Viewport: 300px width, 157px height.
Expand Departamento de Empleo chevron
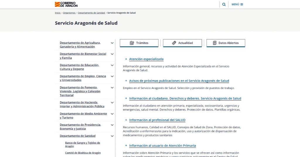[x=112, y=76]
